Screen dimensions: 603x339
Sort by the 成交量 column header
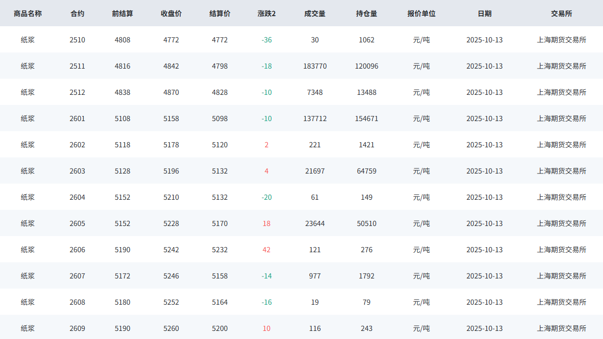(x=315, y=14)
